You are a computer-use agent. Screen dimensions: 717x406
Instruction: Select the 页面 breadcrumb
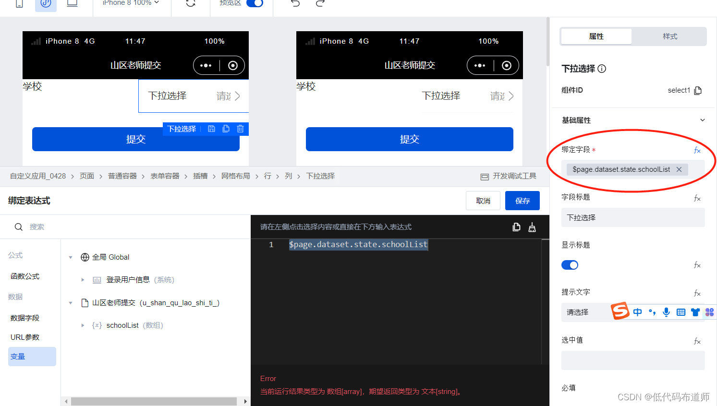point(87,176)
